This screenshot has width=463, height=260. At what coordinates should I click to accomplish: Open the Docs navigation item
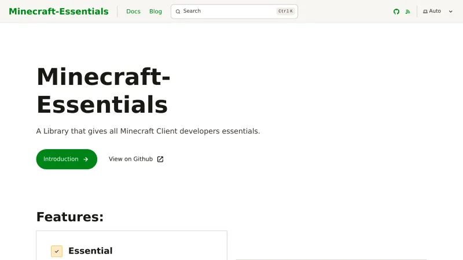coord(133,12)
